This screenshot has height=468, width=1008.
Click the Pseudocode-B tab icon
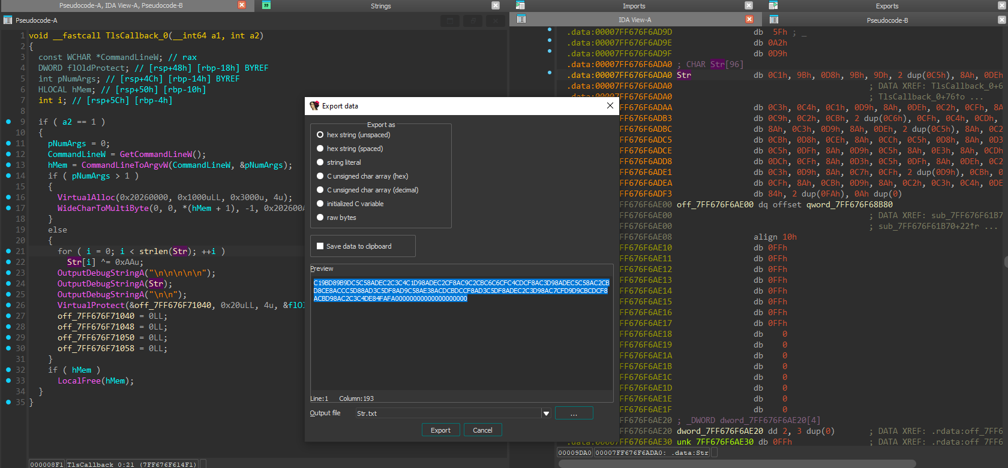(x=774, y=19)
